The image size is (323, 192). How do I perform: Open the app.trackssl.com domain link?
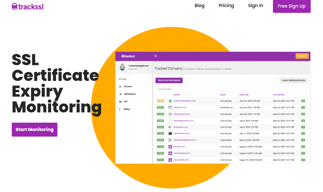pos(181,160)
